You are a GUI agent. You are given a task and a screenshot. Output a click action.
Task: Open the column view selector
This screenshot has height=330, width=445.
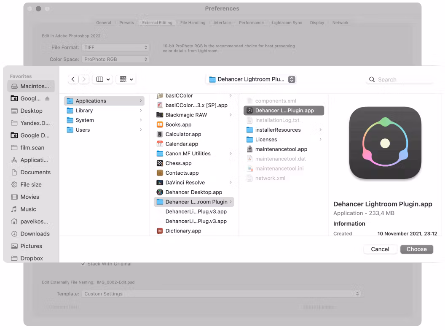pyautogui.click(x=103, y=79)
